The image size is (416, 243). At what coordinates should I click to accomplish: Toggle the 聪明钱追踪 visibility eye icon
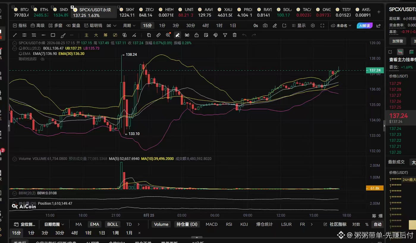(x=43, y=59)
